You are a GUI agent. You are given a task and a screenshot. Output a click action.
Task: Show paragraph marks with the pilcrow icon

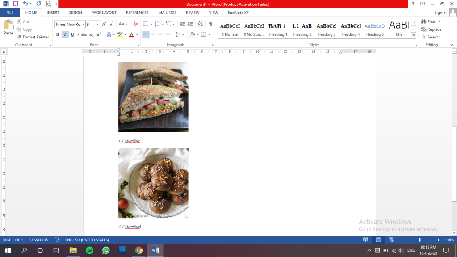pyautogui.click(x=210, y=24)
